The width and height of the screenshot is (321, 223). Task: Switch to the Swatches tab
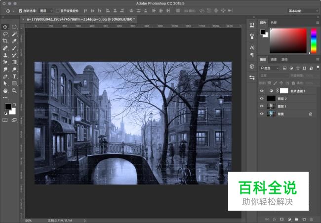pyautogui.click(x=274, y=23)
